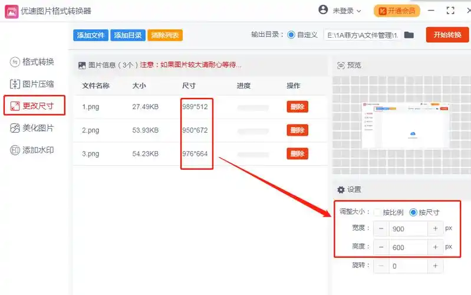Minimize the window with the dash icon
Screen dimensions: 471x295
431,11
